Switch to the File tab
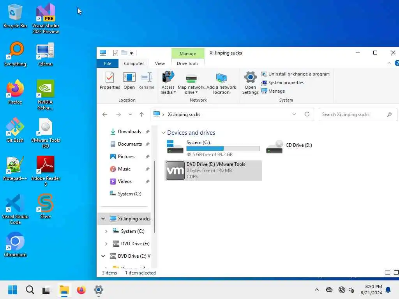Viewport: 399px width, 299px height. [108, 63]
